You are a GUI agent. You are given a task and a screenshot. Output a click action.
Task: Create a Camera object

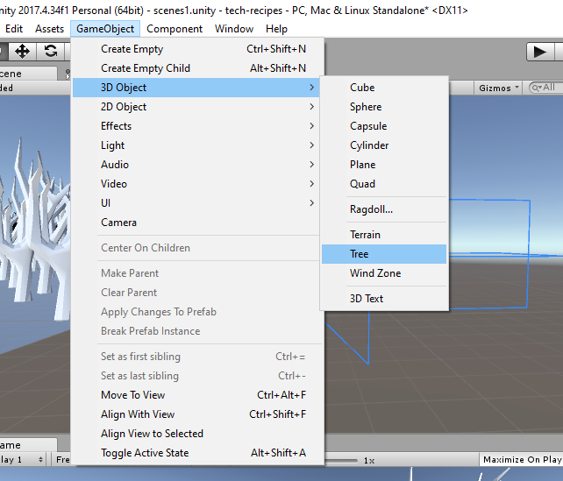click(x=196, y=223)
